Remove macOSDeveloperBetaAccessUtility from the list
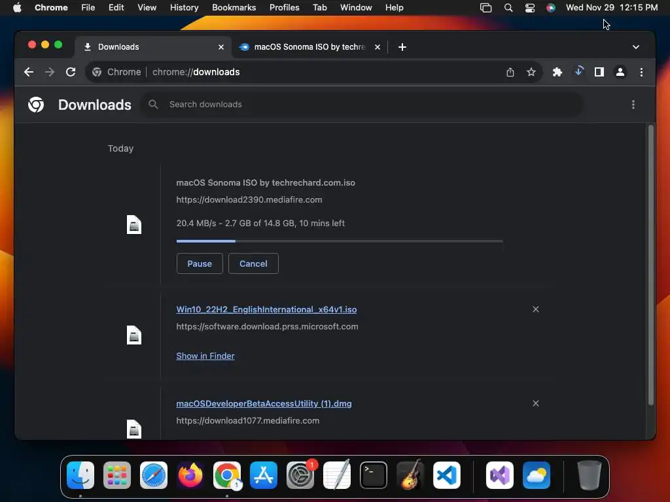670x502 pixels. (536, 403)
